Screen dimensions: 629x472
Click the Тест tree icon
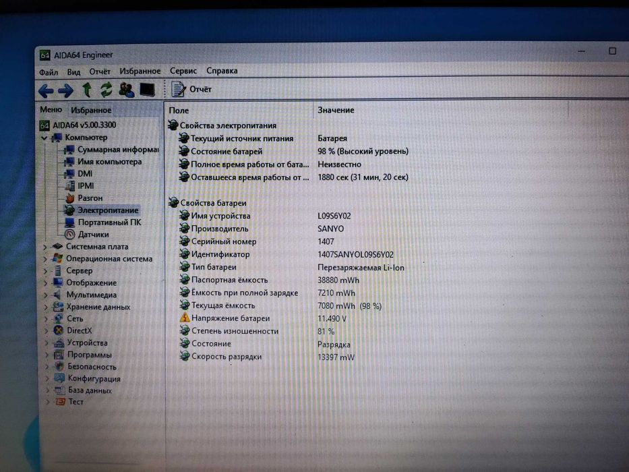tap(61, 401)
